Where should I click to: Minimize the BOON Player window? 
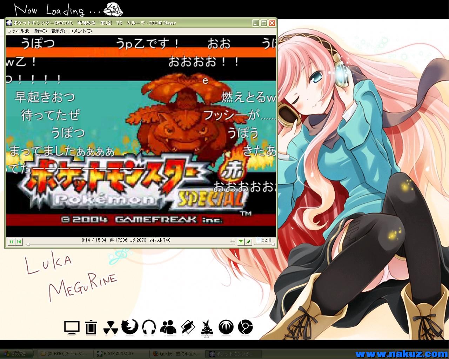pyautogui.click(x=256, y=23)
